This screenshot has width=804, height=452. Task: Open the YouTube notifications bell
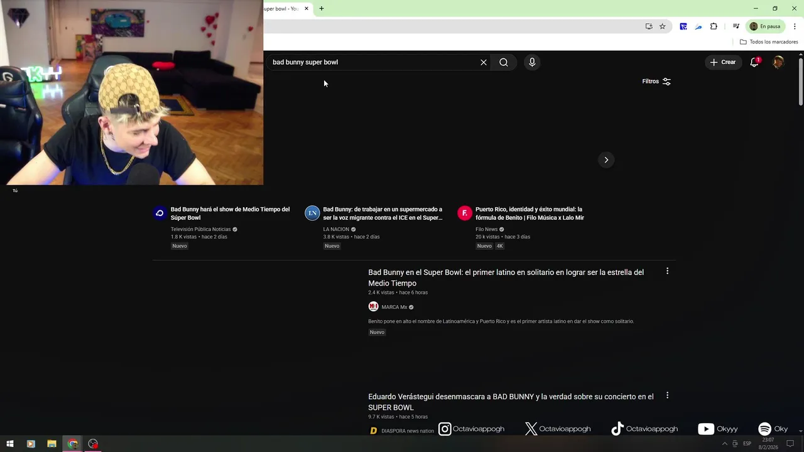(755, 62)
